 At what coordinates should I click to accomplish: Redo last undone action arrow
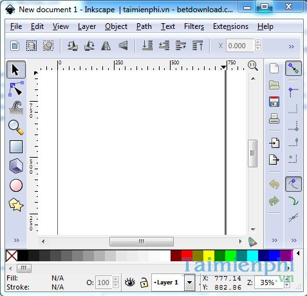click(274, 201)
